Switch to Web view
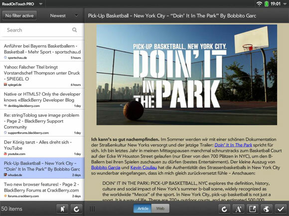This screenshot has height=216, width=289. (160, 209)
